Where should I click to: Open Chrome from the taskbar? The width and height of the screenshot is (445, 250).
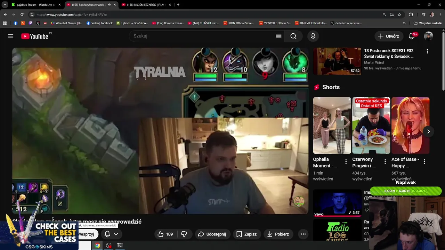click(x=97, y=245)
